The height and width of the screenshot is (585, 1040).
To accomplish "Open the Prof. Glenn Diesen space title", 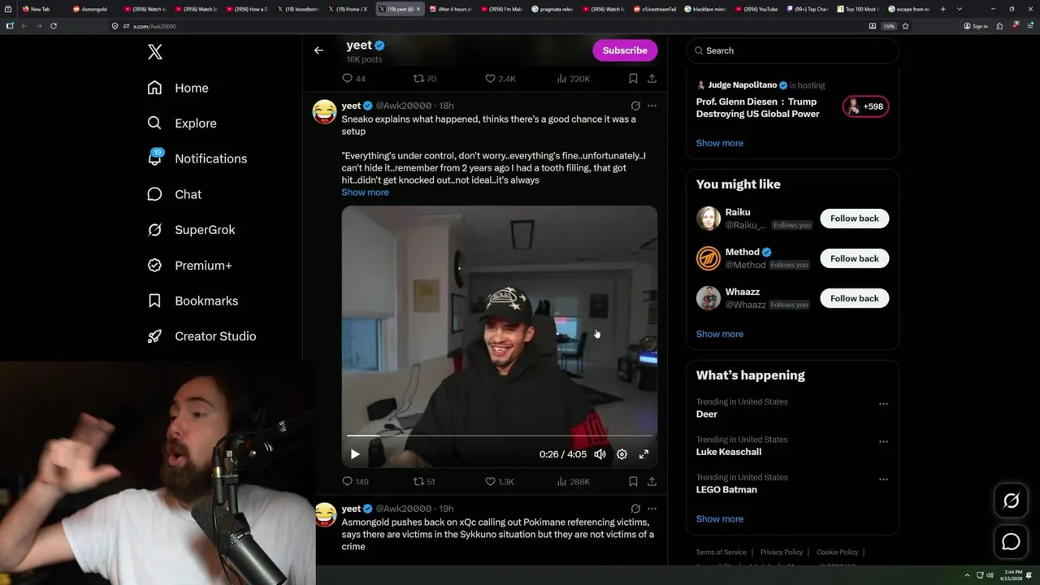I will click(x=757, y=108).
